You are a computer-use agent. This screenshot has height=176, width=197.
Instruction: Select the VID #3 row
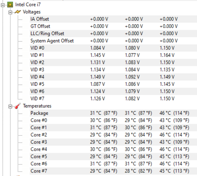pos(113,70)
